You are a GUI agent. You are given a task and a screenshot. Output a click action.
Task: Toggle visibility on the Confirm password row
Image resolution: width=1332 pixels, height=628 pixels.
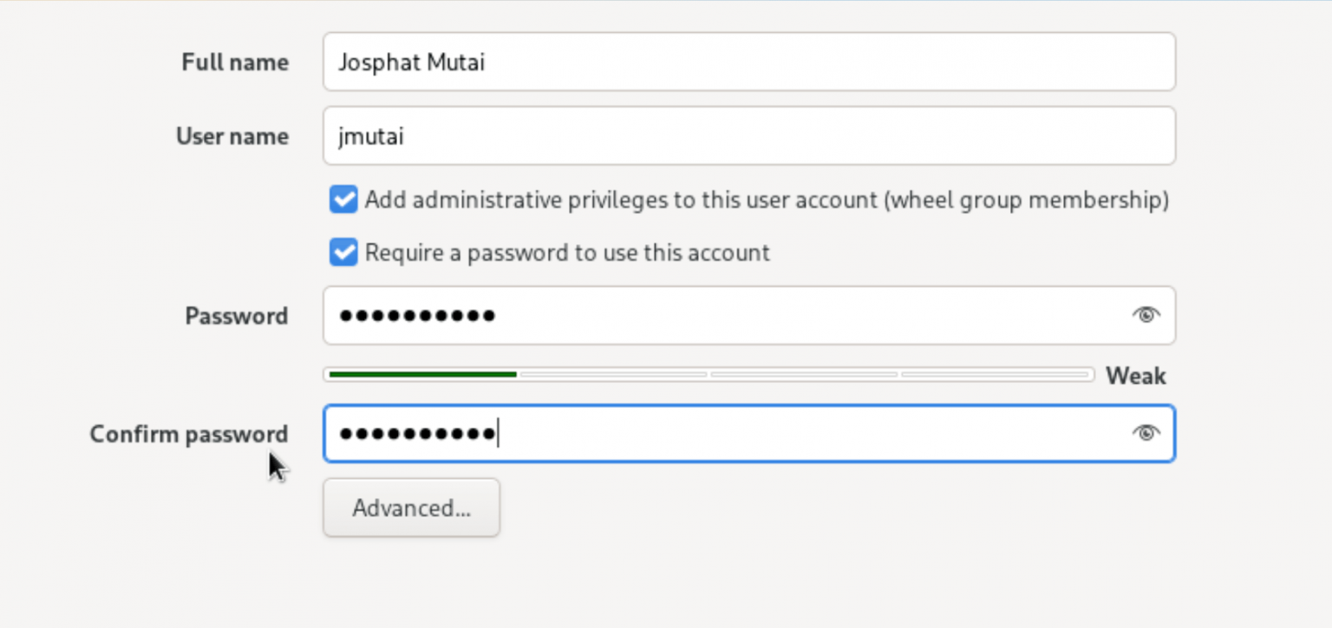click(1146, 433)
